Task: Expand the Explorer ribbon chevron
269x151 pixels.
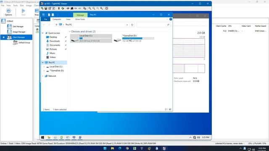Action: click(167, 19)
